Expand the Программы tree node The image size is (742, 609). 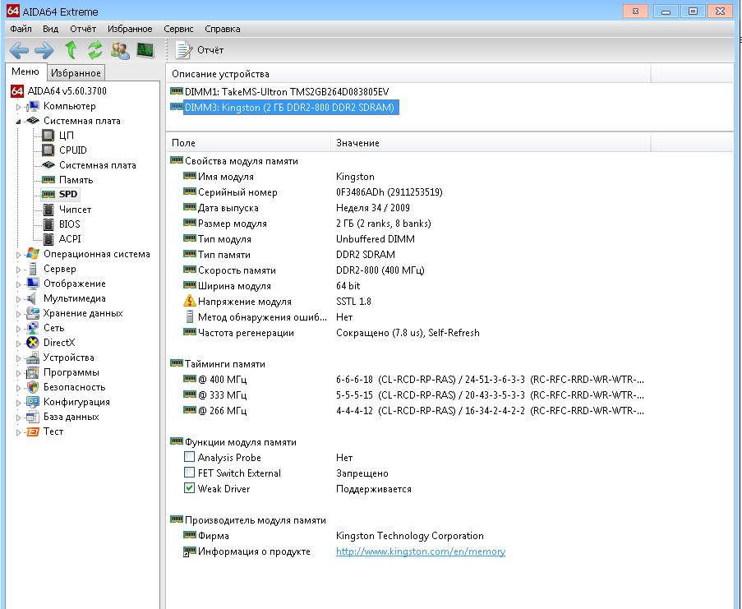(18, 373)
